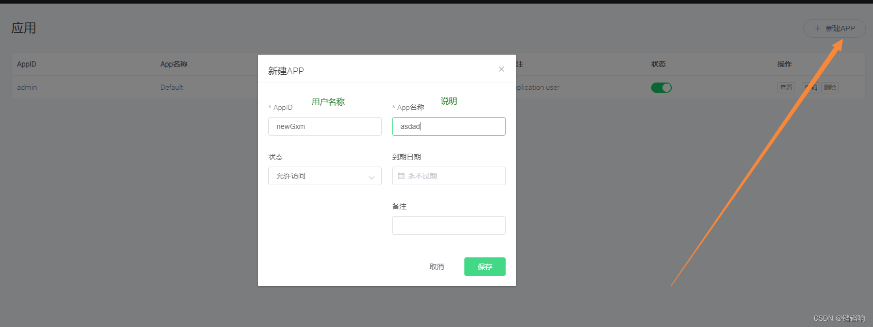
Task: Click the 新建APP dialog title
Action: (x=286, y=71)
